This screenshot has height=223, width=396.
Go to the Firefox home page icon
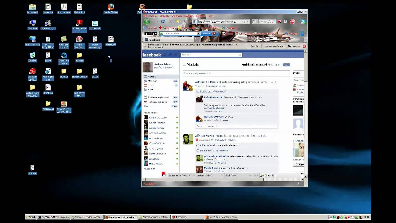(178, 21)
